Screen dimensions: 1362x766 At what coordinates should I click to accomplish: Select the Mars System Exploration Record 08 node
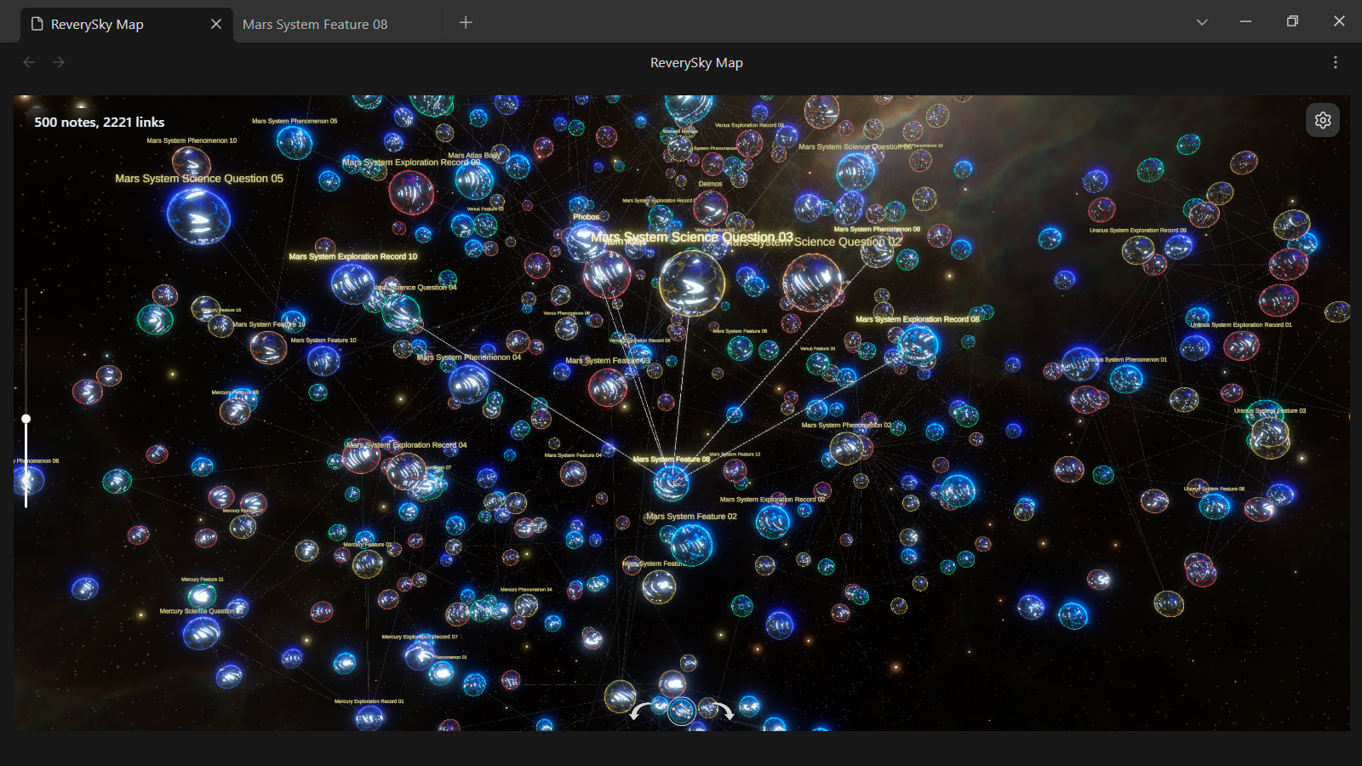coord(918,346)
